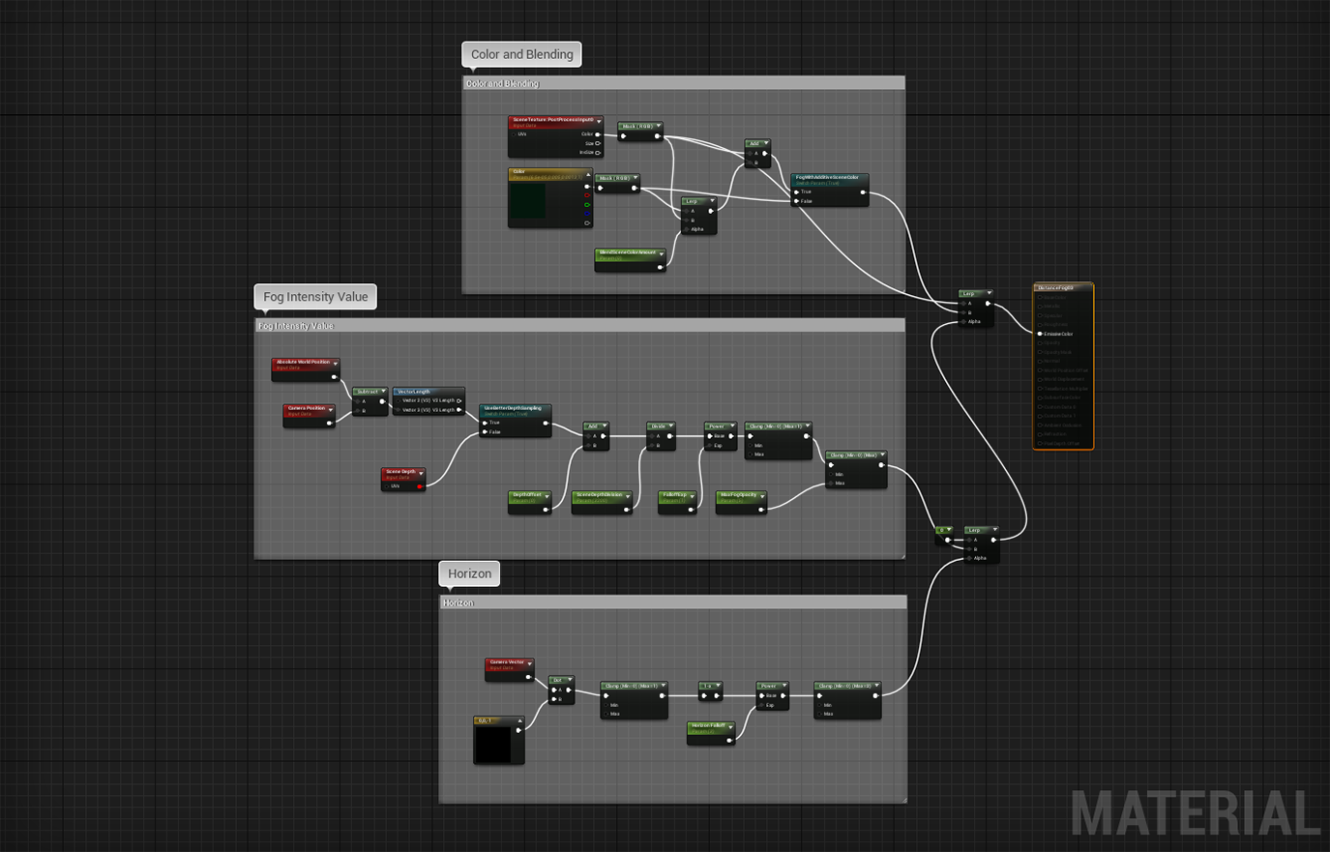Expand MaxFogOpacity parameter node arrow
This screenshot has width=1330, height=852.
coord(762,496)
